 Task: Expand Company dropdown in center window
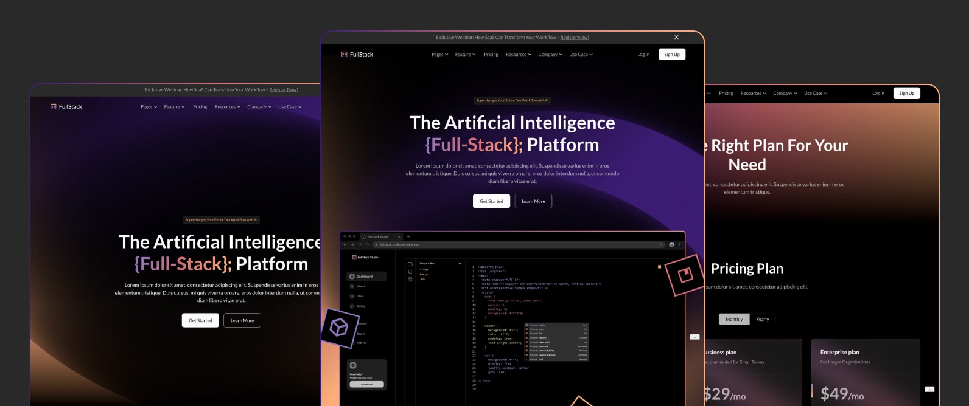coord(550,55)
